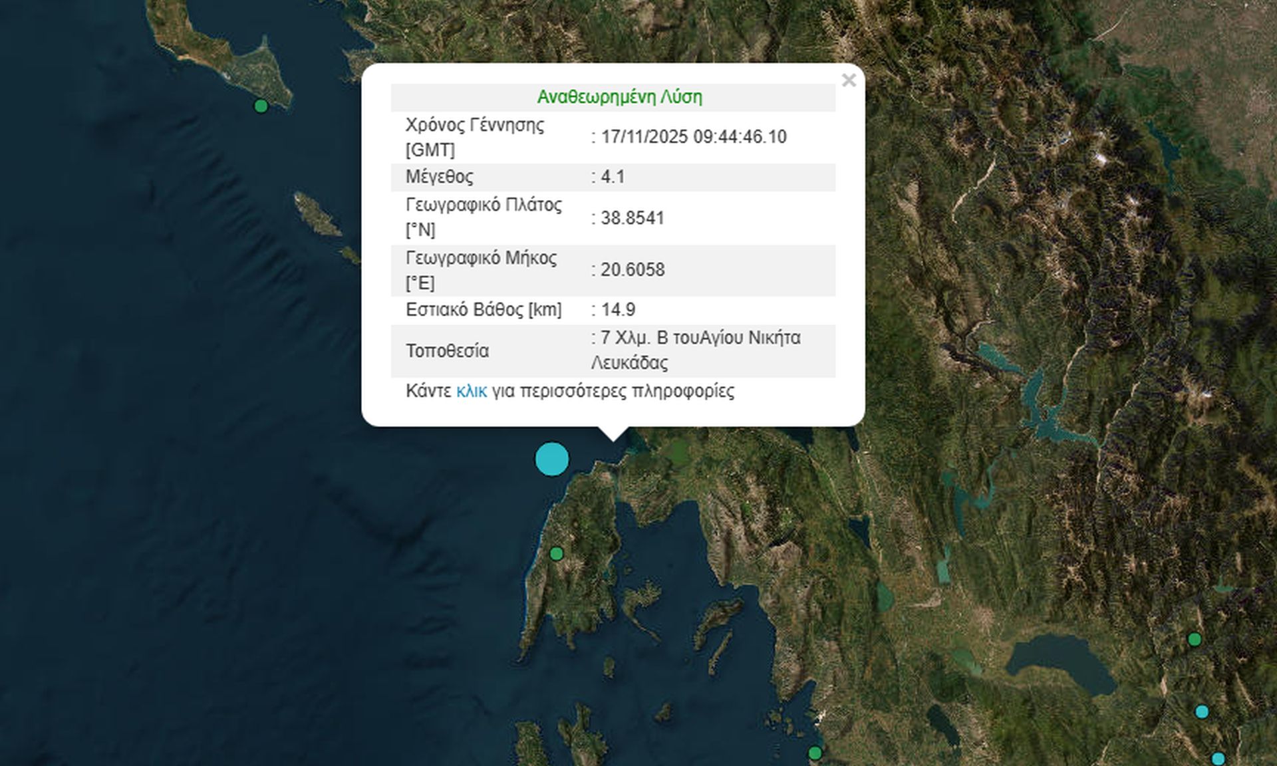1277x766 pixels.
Task: Select the green marker on the northwest island
Action: tap(261, 106)
